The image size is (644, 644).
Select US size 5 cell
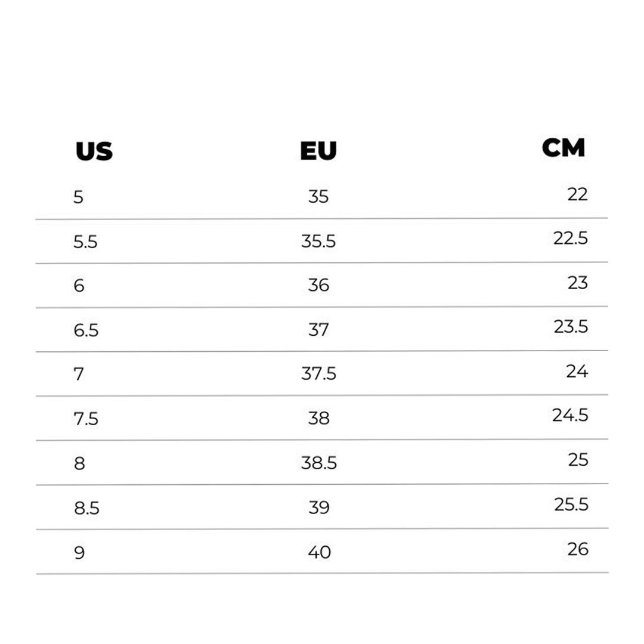click(79, 197)
